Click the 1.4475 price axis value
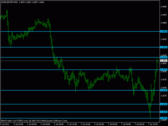 pyautogui.click(x=164, y=15)
